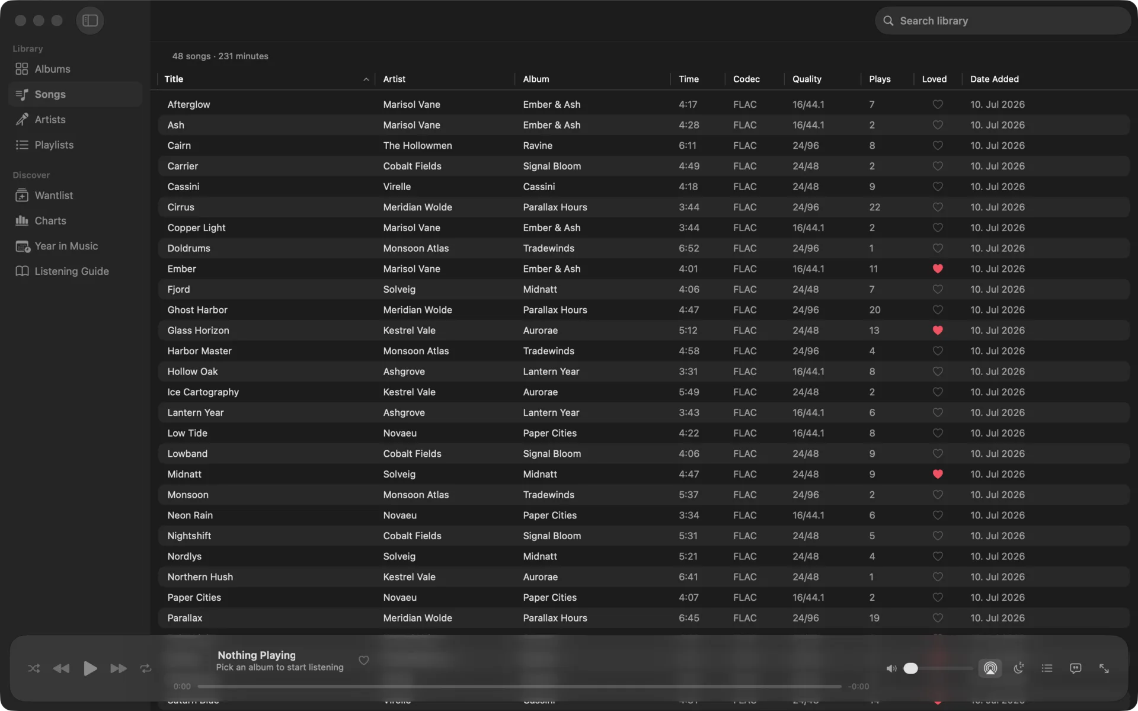Viewport: 1138px width, 711px height.
Task: Adjust the volume slider knob
Action: pos(911,668)
